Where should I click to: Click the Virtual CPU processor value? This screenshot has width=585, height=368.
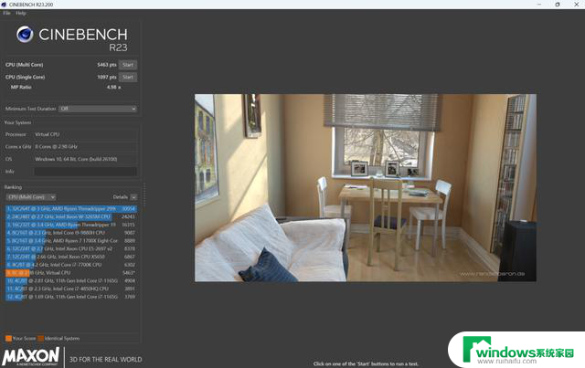pos(47,134)
